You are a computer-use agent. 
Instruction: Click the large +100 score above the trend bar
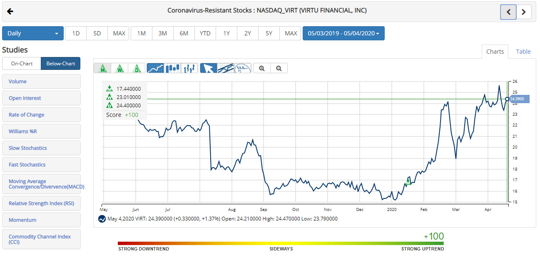pyautogui.click(x=434, y=236)
